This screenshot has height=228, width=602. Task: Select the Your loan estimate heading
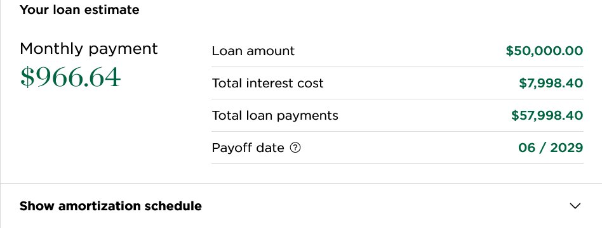(79, 9)
